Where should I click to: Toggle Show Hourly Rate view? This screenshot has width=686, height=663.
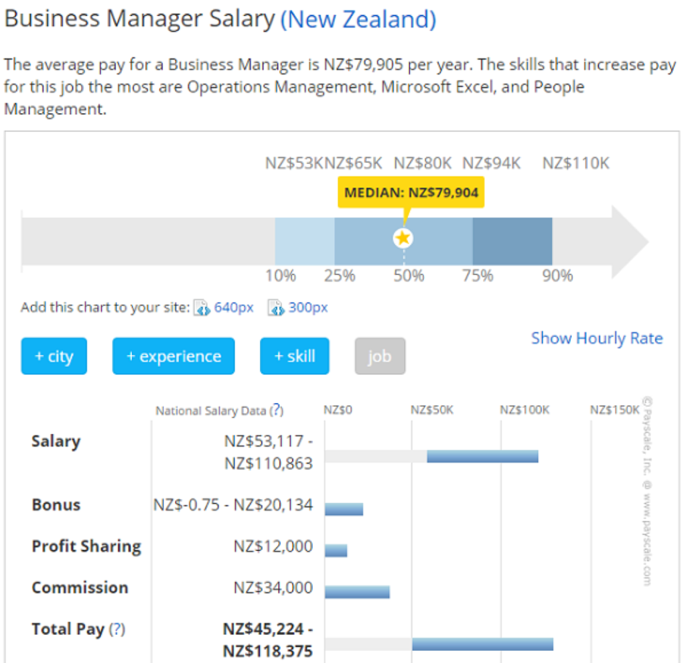pos(596,338)
